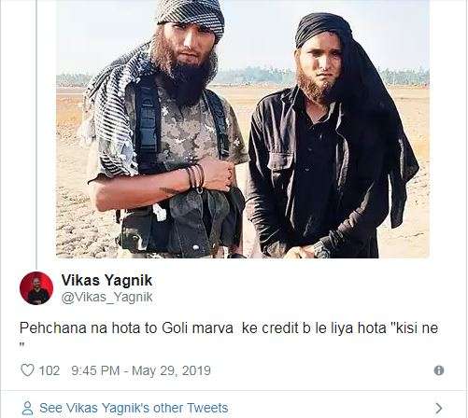Open the 9:45 PM tweet timestamp
This screenshot has width=468, height=418.
pos(95,370)
